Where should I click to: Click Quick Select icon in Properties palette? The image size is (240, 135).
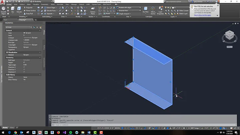click(40, 27)
